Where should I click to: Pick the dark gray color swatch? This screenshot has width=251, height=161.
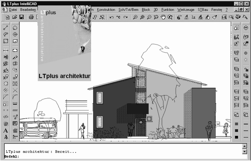point(236,131)
